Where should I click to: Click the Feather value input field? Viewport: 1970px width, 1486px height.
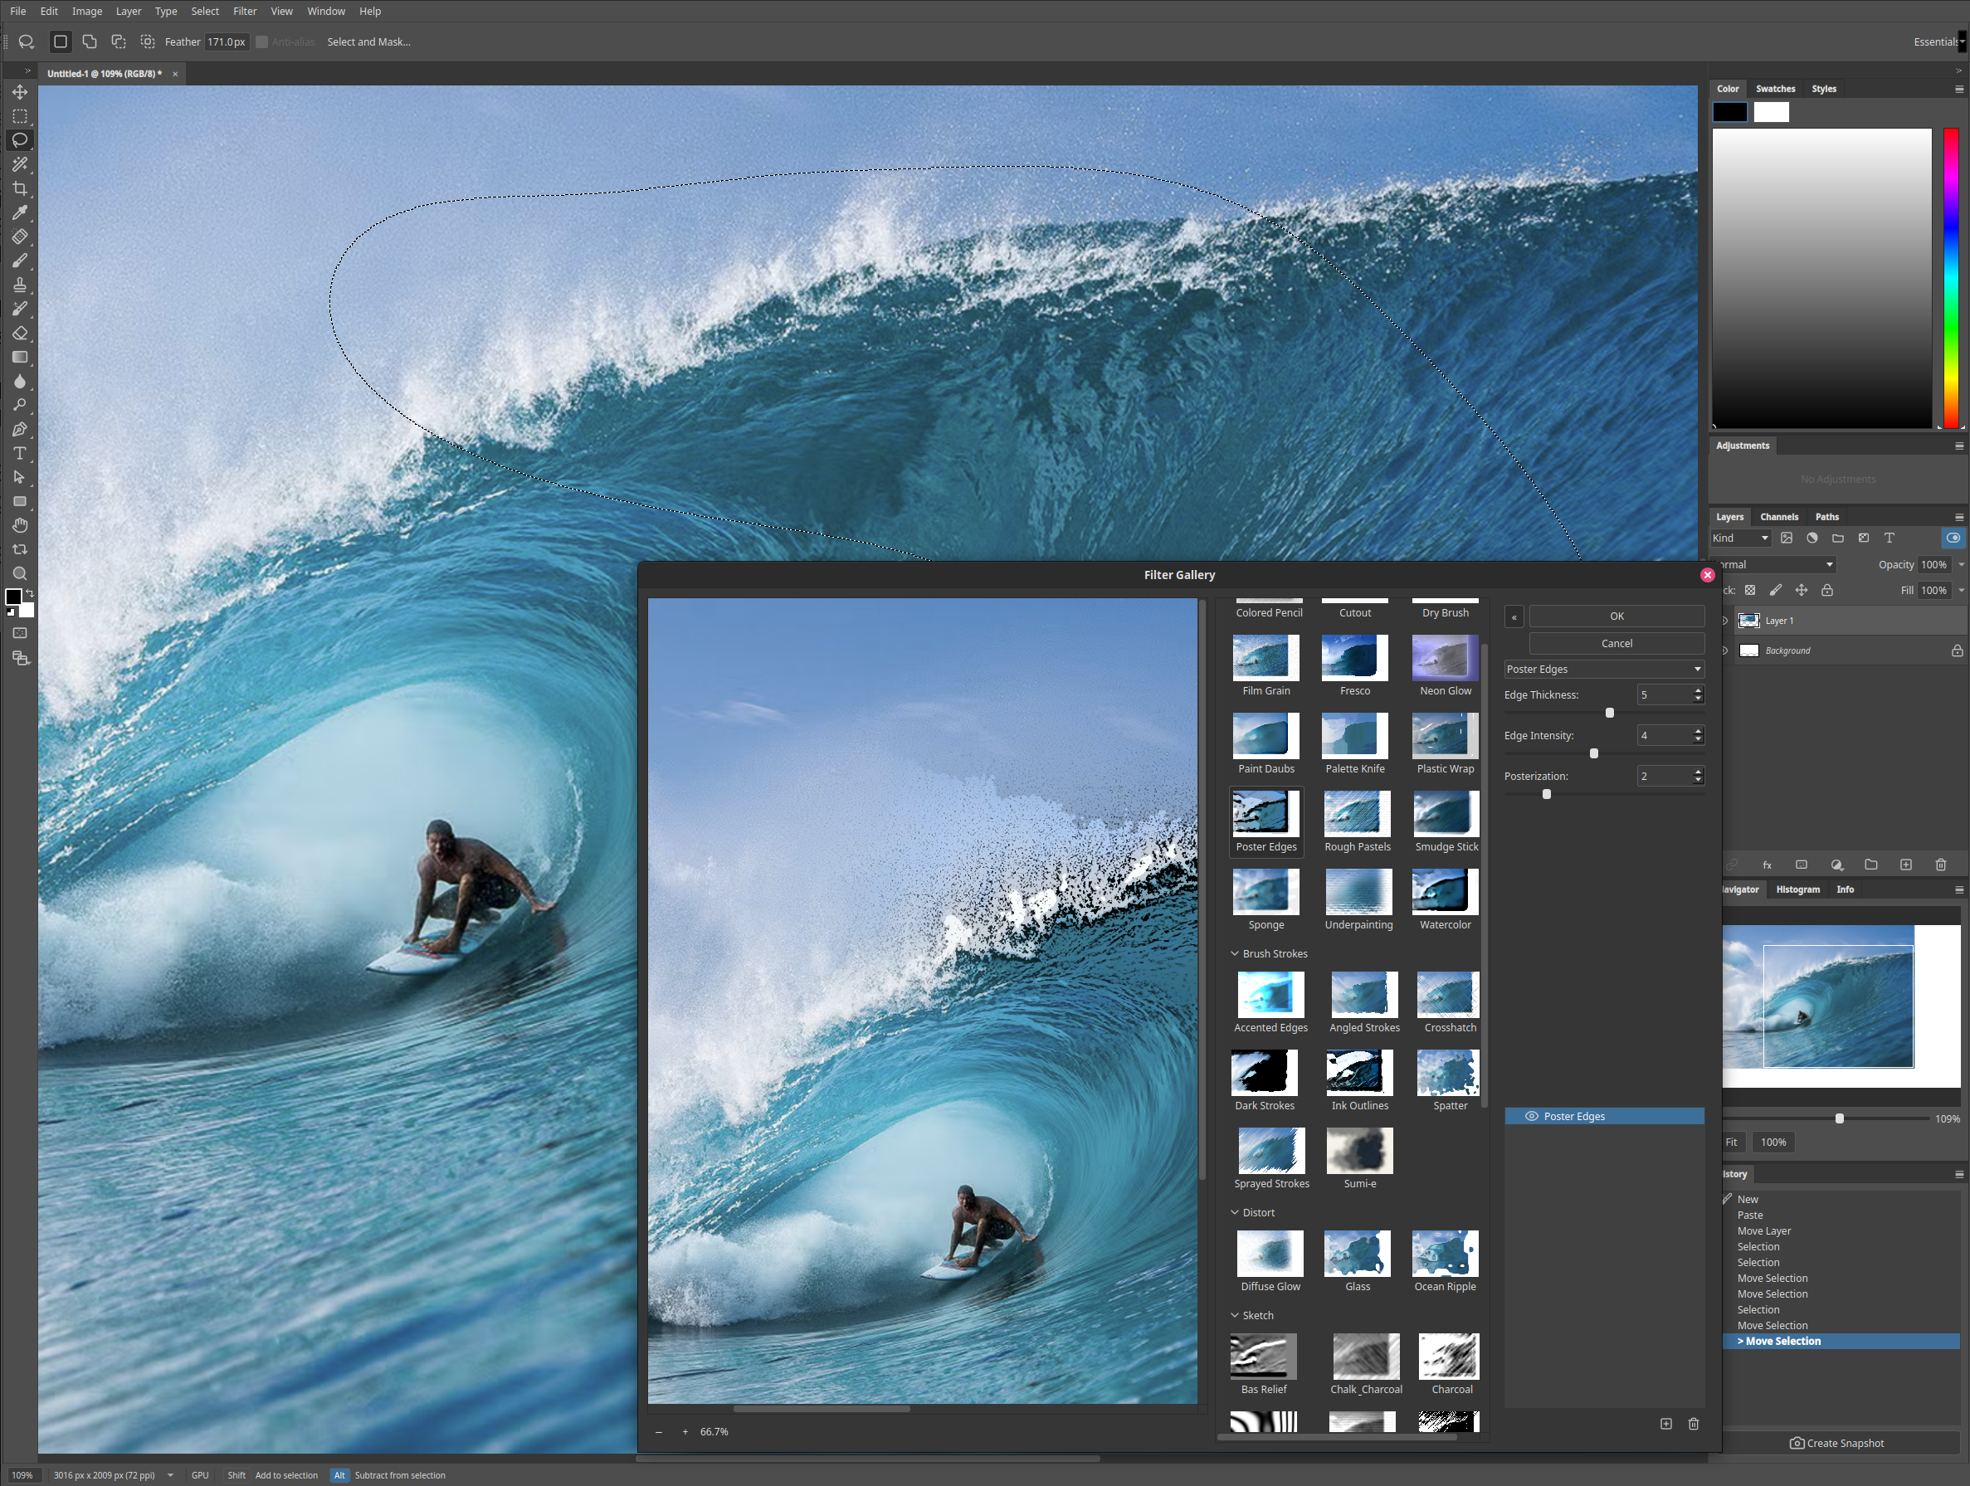click(x=227, y=41)
